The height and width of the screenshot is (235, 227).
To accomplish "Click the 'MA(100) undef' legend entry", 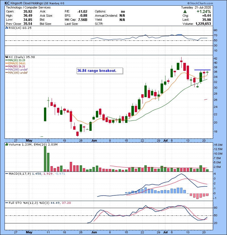I will [x=16, y=73].
